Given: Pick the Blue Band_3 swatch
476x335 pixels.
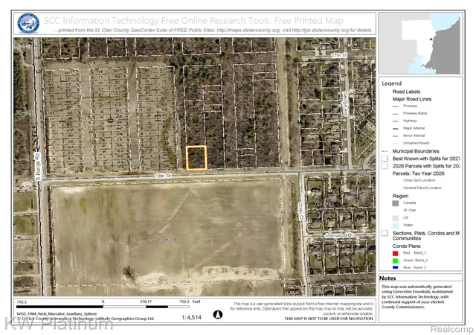Looking at the screenshot, I should click(395, 267).
